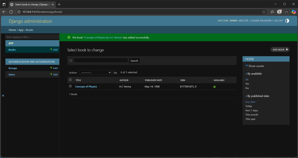
Task: Filter published date by Today
Action: click(249, 106)
